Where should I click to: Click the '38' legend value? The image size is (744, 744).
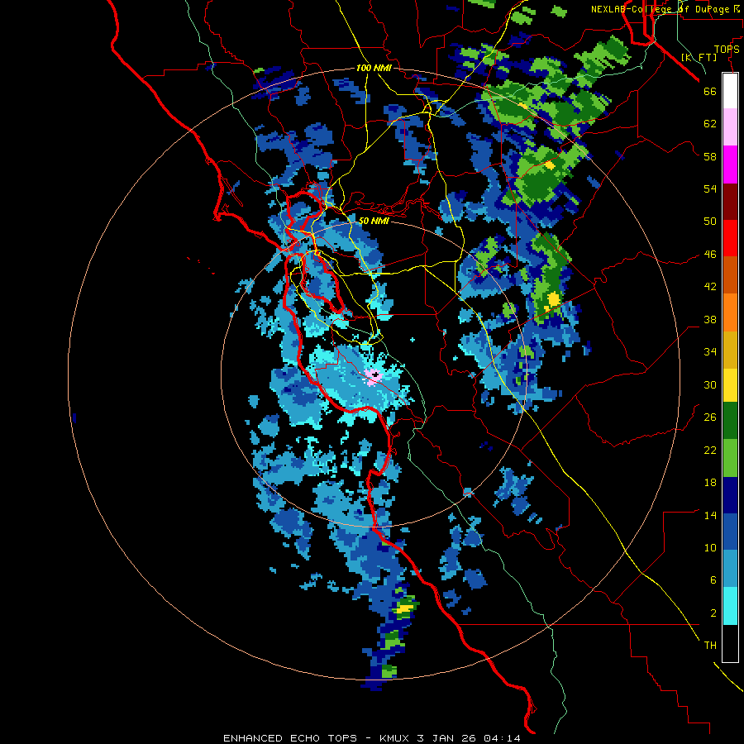(710, 320)
